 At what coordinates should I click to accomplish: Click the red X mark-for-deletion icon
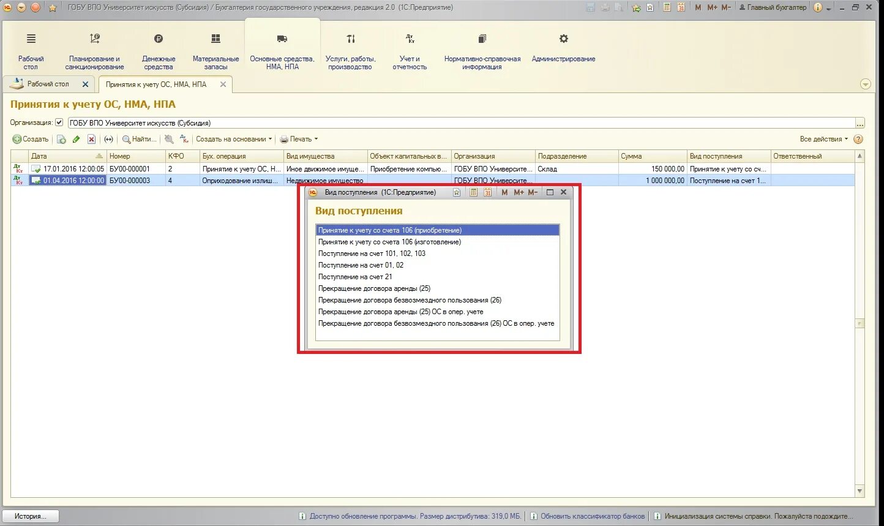pos(91,140)
